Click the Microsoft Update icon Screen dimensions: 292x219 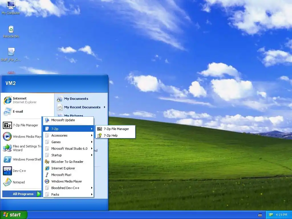click(47, 120)
